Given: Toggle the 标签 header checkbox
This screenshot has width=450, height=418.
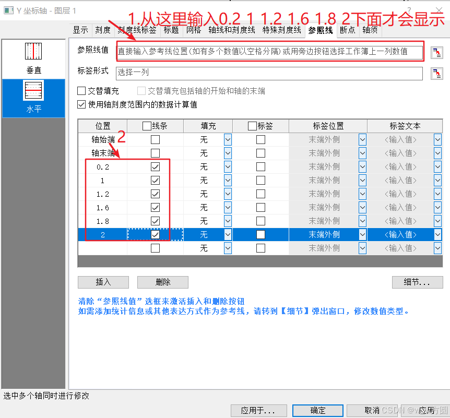Looking at the screenshot, I should [x=252, y=126].
